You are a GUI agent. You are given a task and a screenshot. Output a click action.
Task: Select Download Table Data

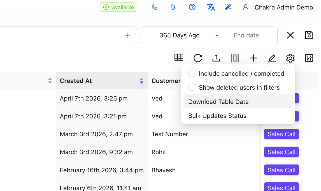click(218, 102)
